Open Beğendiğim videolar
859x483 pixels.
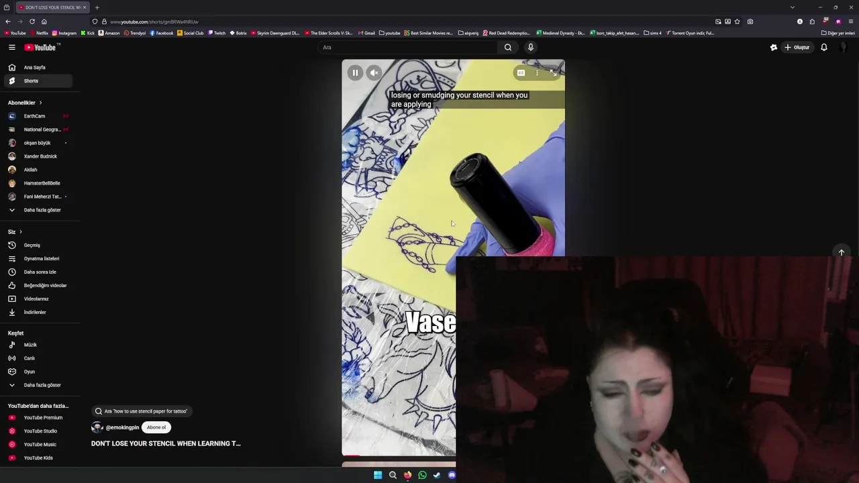37,285
